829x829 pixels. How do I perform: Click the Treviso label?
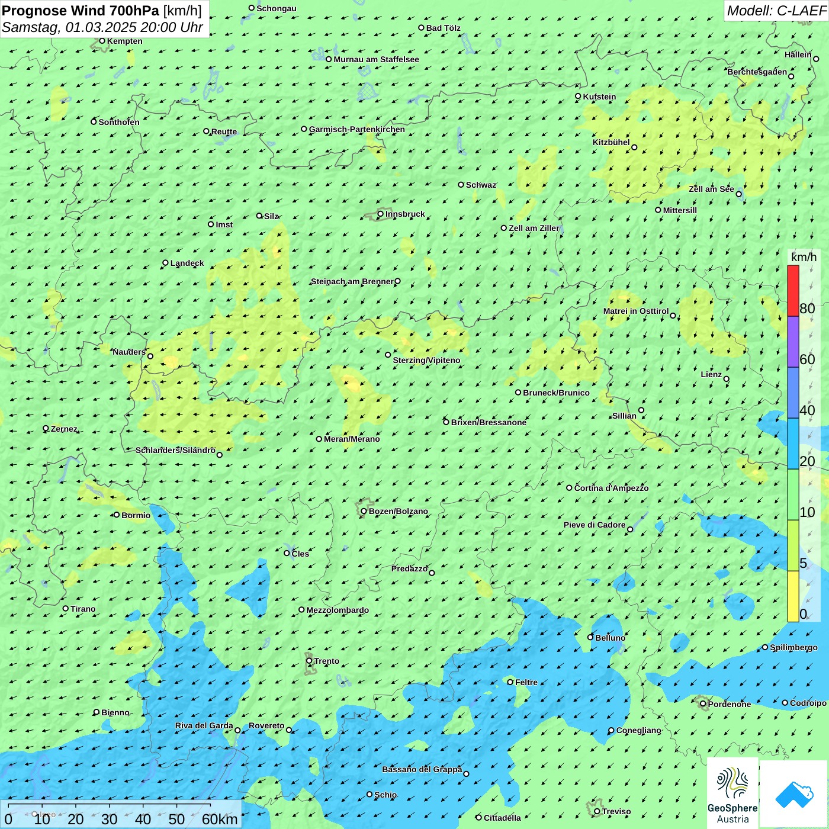coord(616,811)
